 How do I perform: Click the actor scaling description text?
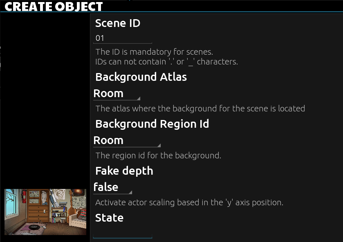click(189, 202)
